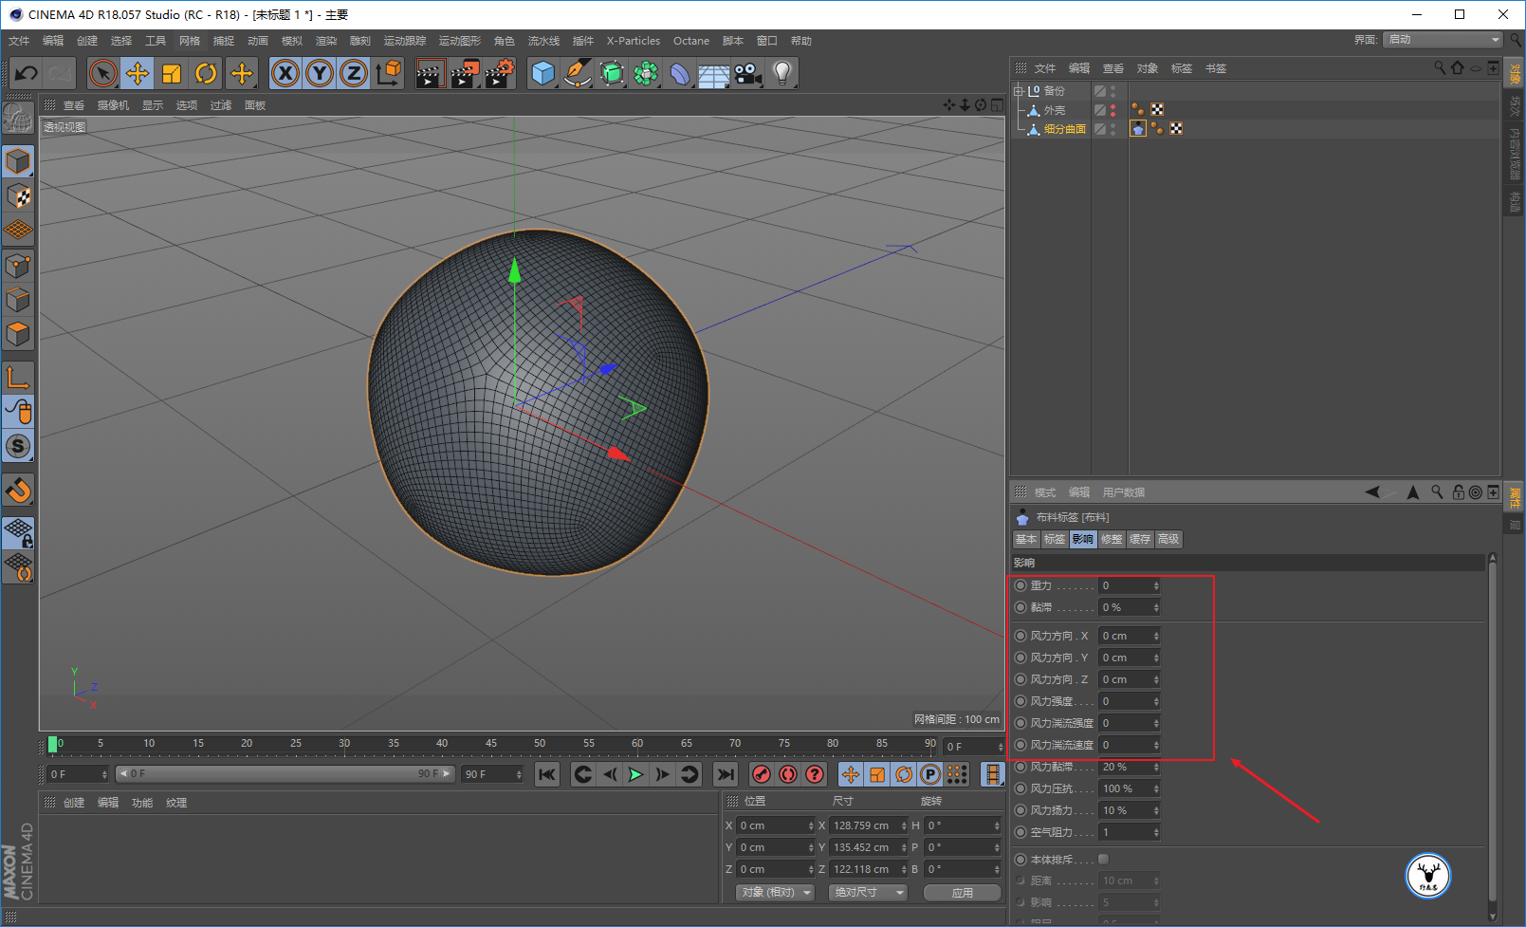Add a Cube primitive object

click(542, 73)
